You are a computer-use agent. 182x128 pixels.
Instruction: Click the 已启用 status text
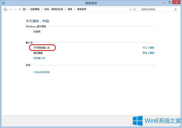point(37,32)
